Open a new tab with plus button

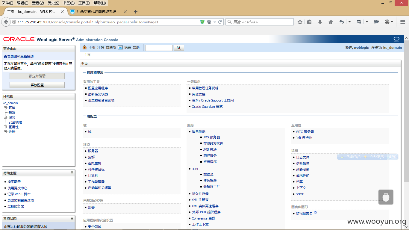point(136,12)
